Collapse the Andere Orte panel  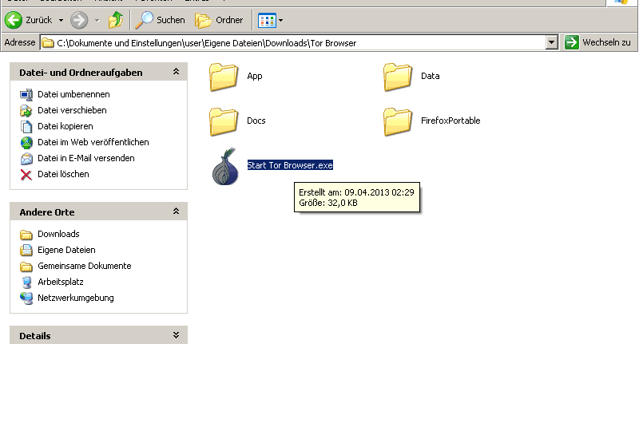click(176, 211)
